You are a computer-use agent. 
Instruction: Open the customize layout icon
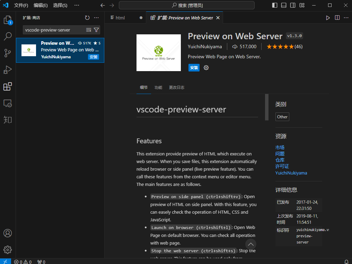tap(302, 6)
